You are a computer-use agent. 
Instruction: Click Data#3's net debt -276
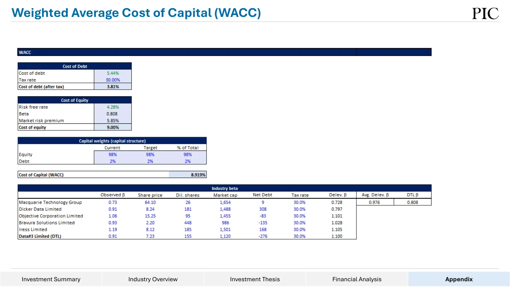tap(263, 236)
